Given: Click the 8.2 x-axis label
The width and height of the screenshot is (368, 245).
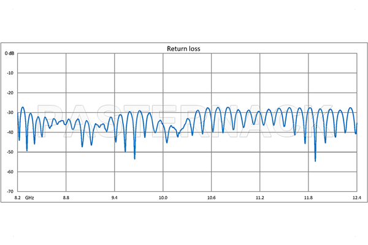Looking at the screenshot, I should coord(18,198).
